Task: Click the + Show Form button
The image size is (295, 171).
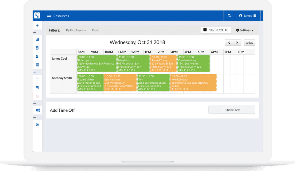Action: pyautogui.click(x=232, y=110)
